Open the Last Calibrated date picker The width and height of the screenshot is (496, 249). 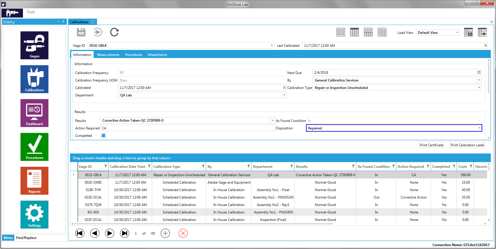pos(486,45)
